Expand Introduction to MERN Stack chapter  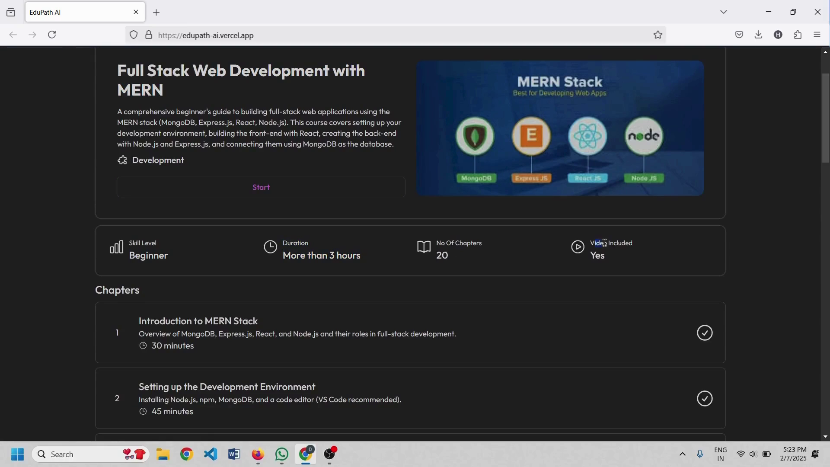[x=198, y=321]
